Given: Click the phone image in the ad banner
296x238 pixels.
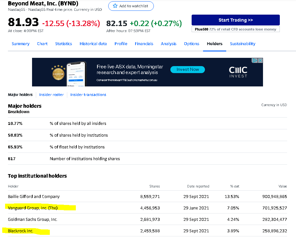Looking at the screenshot, I should (77, 74).
